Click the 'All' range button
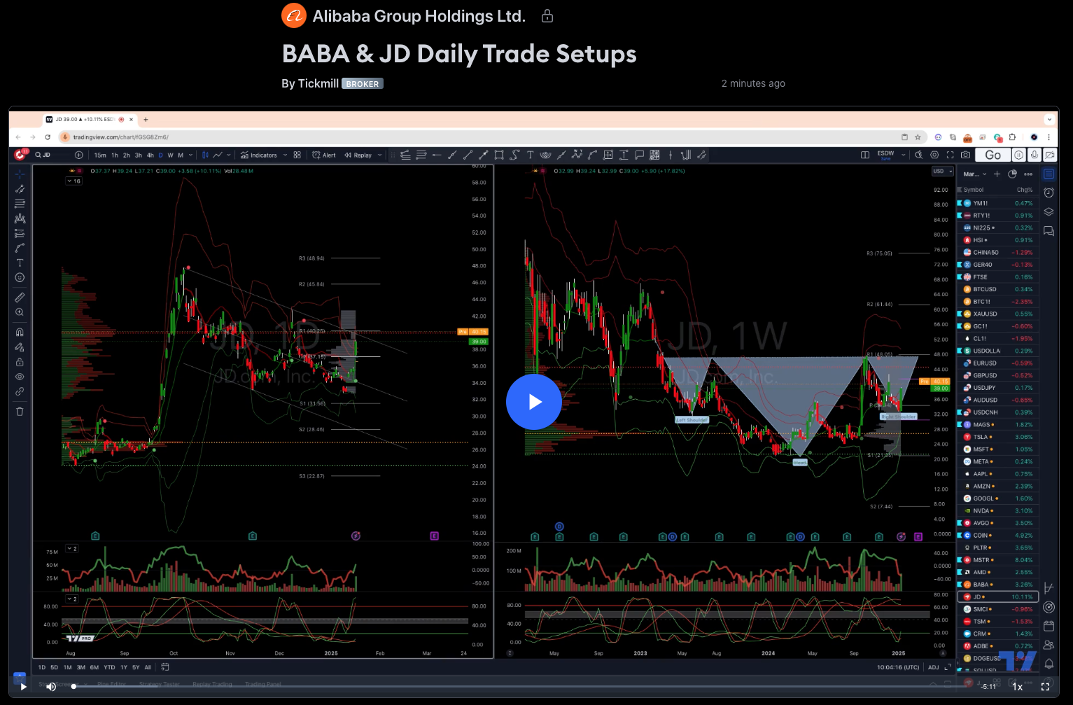The image size is (1073, 705). [148, 667]
